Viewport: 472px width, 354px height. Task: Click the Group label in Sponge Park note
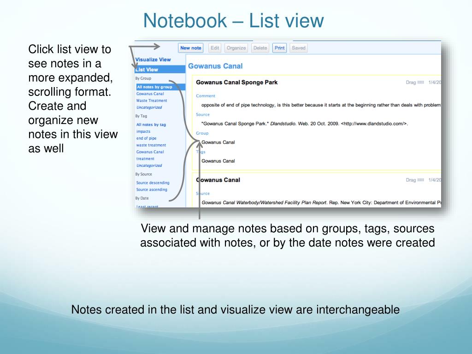[x=202, y=133]
